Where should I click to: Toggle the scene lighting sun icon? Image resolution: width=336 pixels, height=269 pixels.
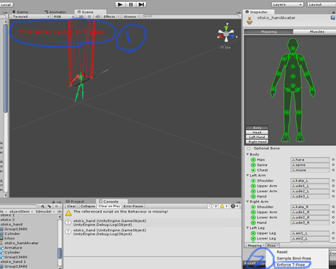[89, 16]
